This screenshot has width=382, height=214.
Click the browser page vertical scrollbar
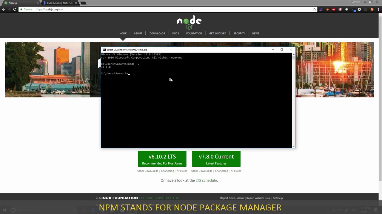(380, 98)
